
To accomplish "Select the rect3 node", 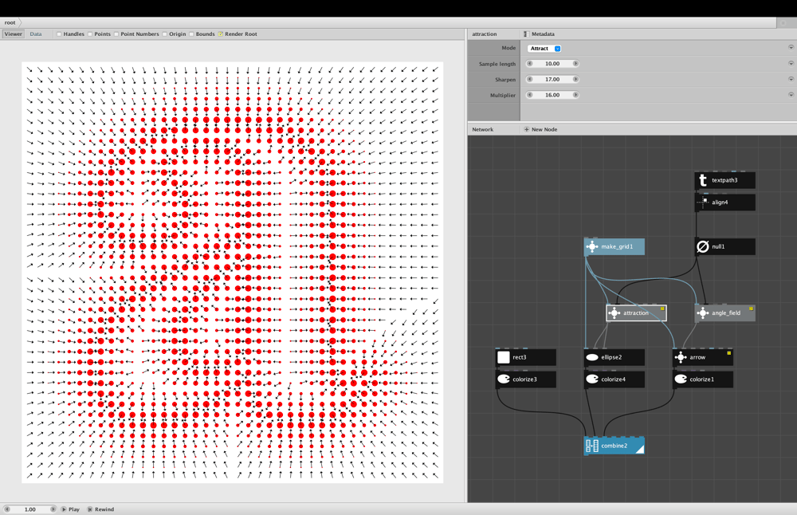I will 525,357.
